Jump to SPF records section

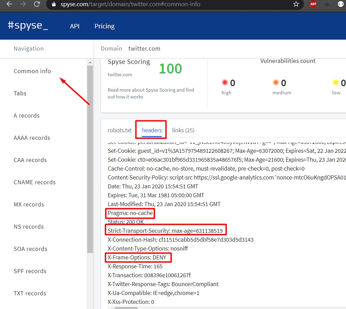pos(30,271)
